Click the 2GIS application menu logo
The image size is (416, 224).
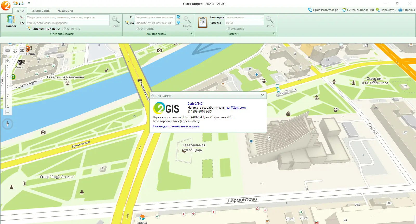pos(6,5)
